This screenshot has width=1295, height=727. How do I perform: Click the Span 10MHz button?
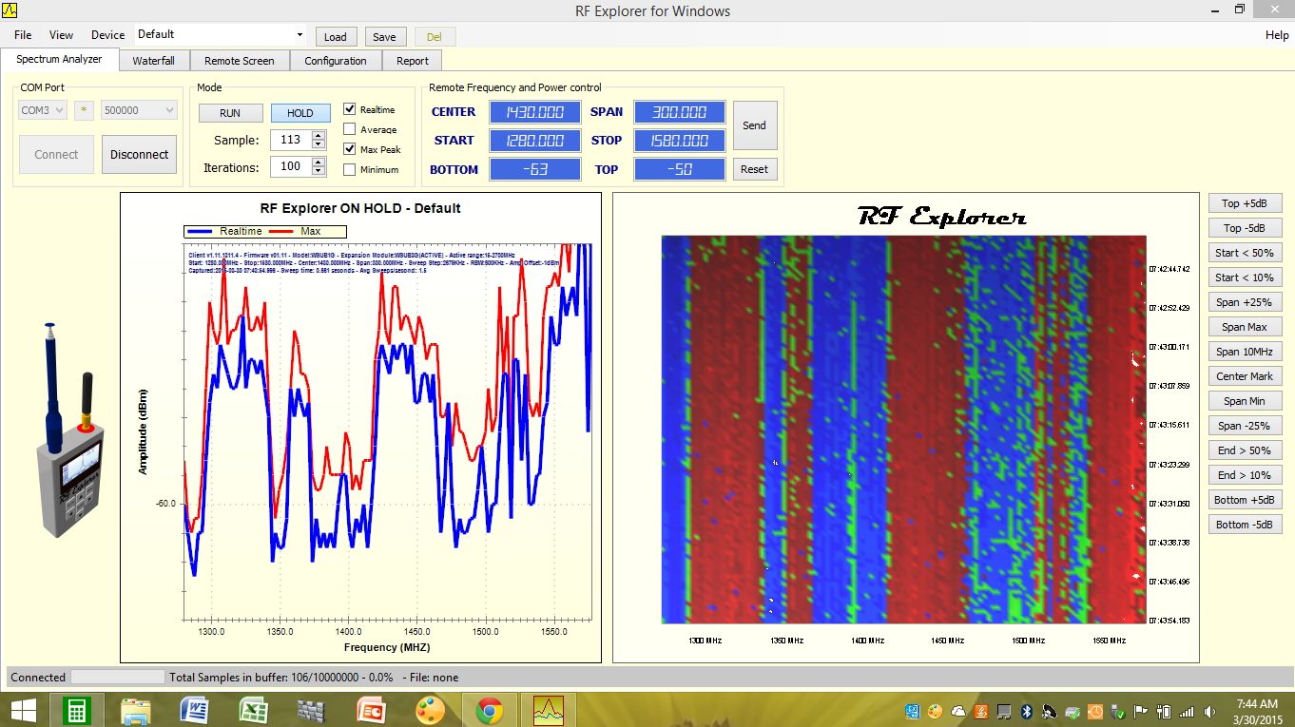pos(1245,352)
